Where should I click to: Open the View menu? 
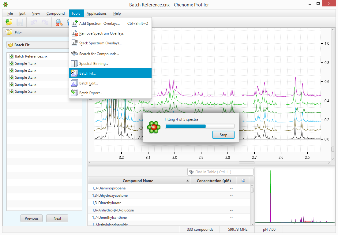coord(36,13)
